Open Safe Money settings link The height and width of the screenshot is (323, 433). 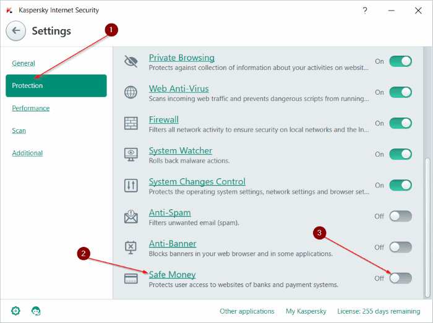pos(173,275)
